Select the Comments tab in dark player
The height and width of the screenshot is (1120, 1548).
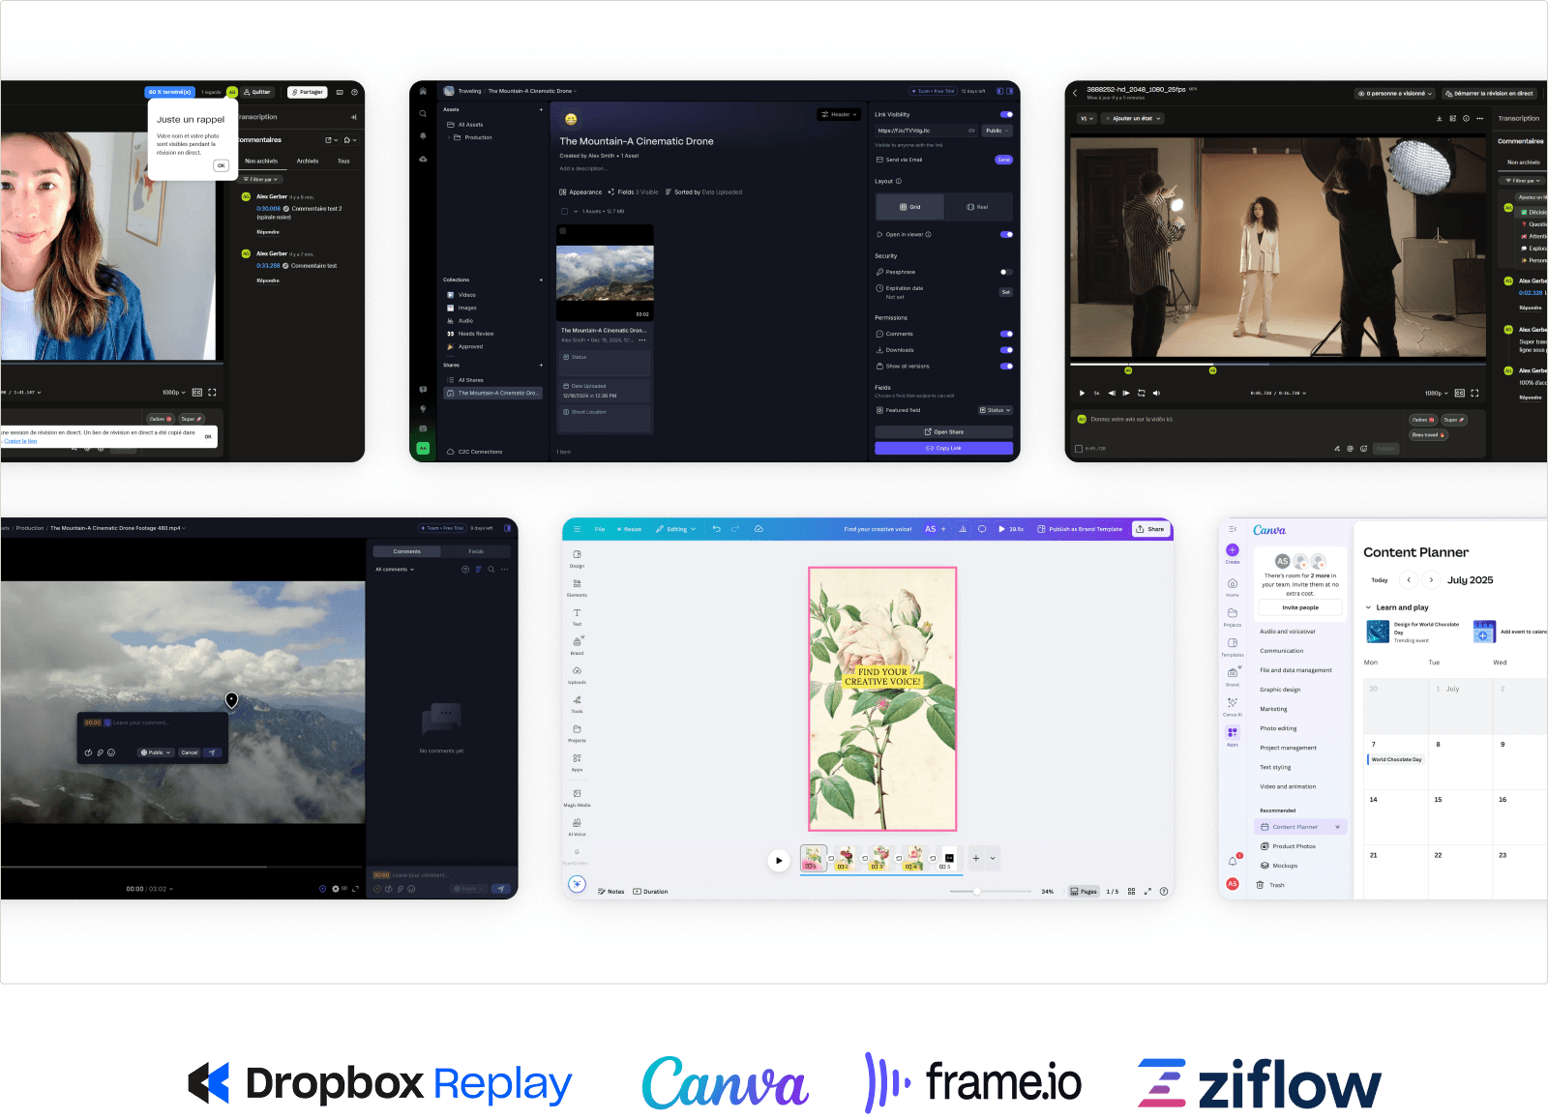coord(407,551)
